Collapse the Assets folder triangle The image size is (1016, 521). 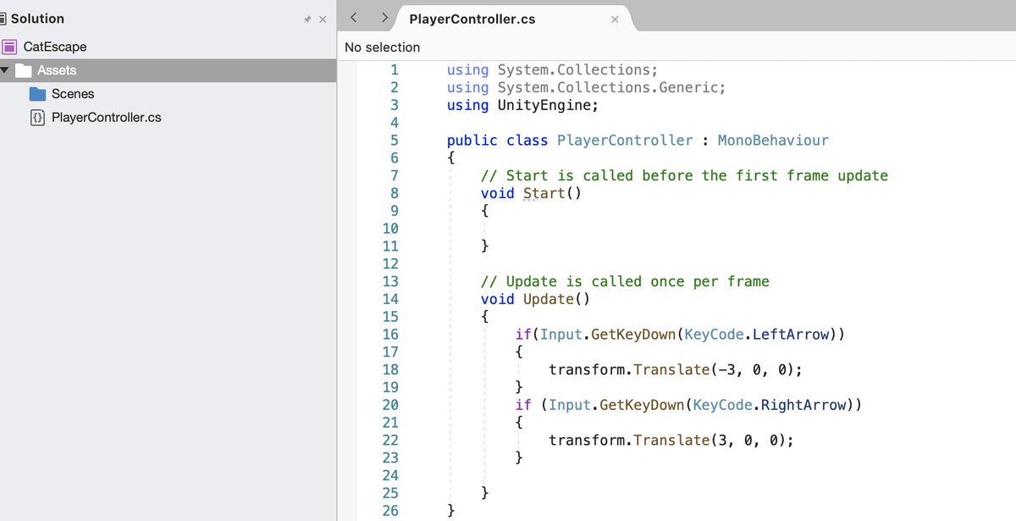point(5,70)
